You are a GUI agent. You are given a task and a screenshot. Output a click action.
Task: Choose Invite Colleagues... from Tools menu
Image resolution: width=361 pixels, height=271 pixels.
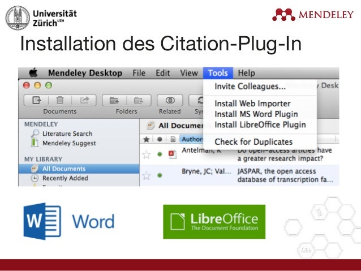250,87
